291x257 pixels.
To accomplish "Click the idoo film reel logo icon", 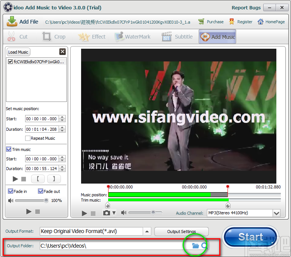I will point(8,7).
